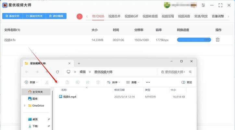This screenshot has height=130, width=235.
Task: Click the search magnifier icon in Explorer
Action: click(190, 72)
